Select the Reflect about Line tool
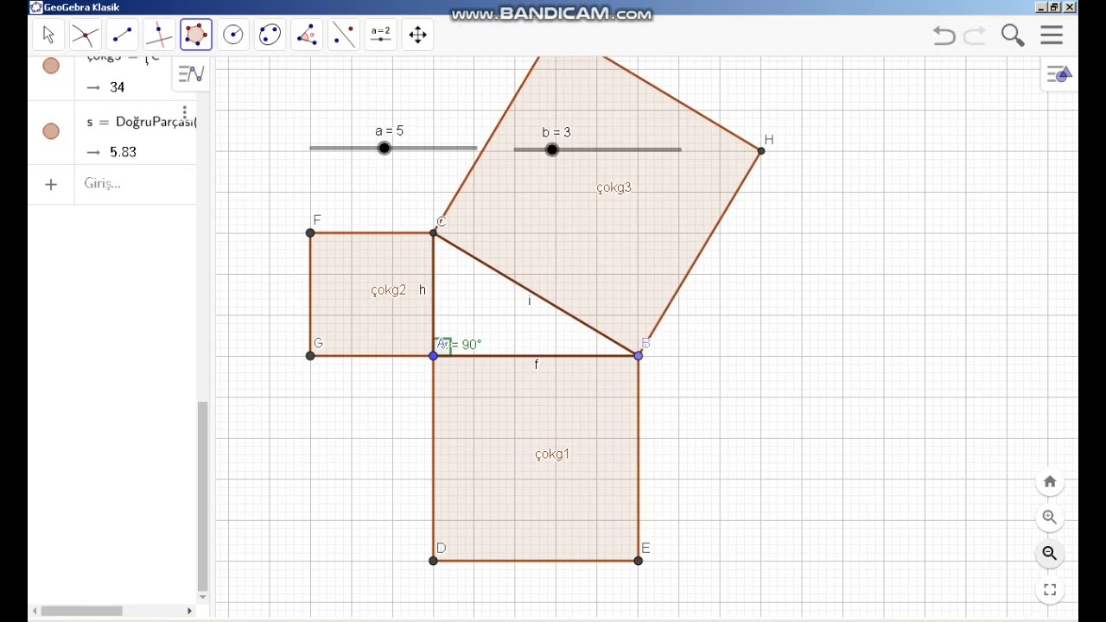The height and width of the screenshot is (622, 1106). (344, 35)
